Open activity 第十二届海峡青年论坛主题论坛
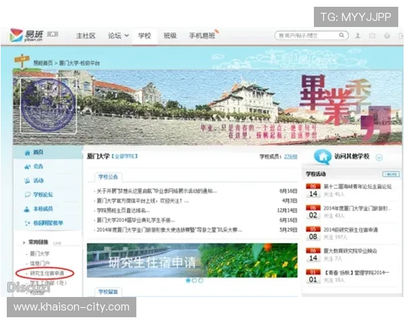This screenshot has width=405, height=324. (x=358, y=186)
